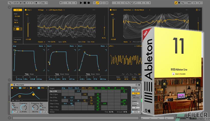This screenshot has height=121, width=210.
Task: Select the square LFO 1 waveform icon
Action: pyautogui.click(x=136, y=74)
